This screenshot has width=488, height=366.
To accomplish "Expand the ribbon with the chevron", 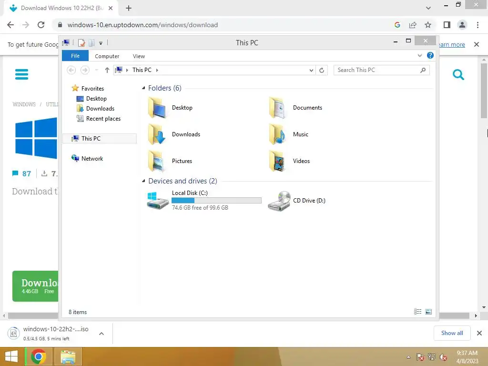I will coord(419,55).
